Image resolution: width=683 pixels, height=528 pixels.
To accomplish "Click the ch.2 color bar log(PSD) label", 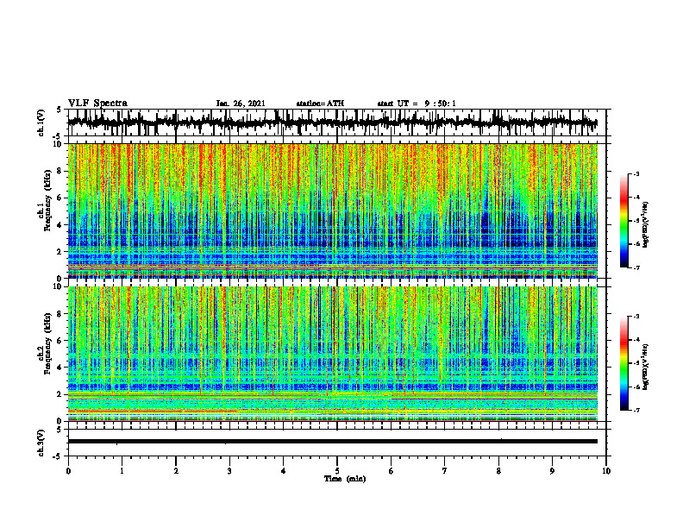I will point(646,366).
